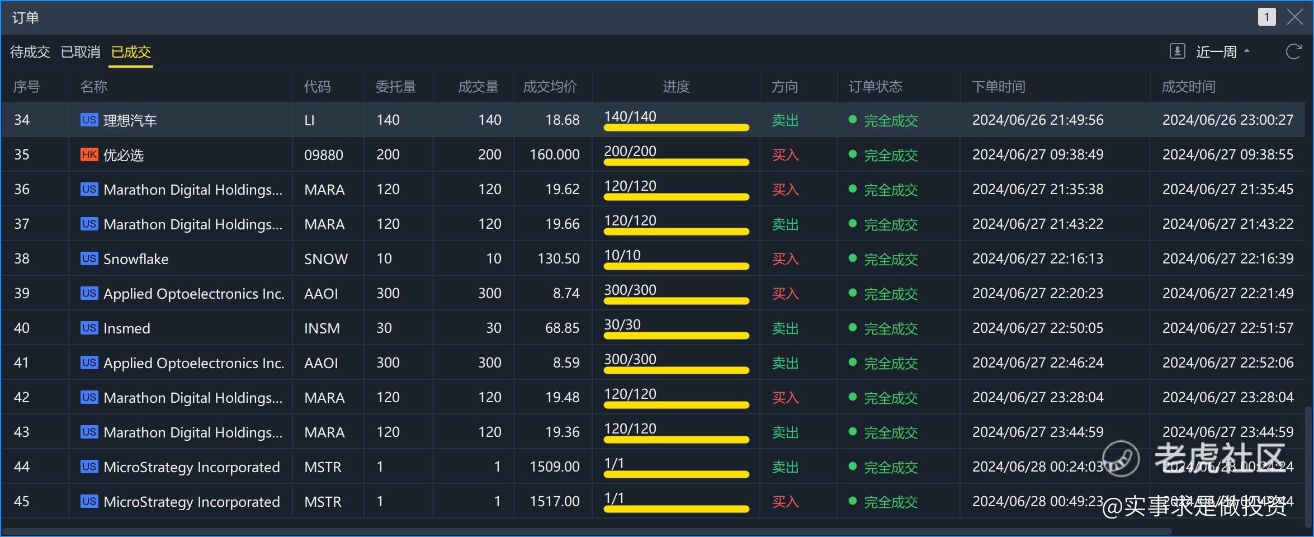
Task: Sort by the 成交均价 column header
Action: [550, 87]
